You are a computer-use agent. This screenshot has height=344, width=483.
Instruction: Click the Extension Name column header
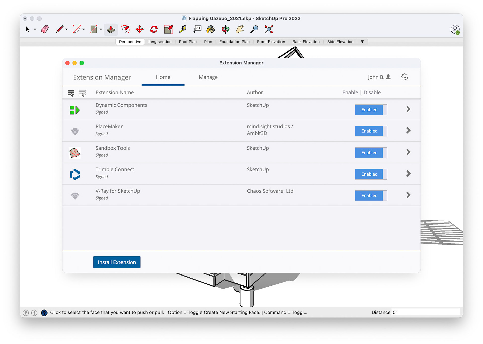(114, 92)
